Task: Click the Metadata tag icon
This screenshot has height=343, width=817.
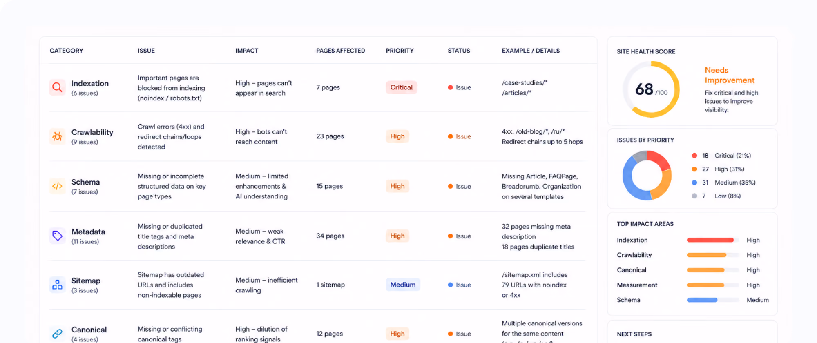Action: [x=57, y=236]
